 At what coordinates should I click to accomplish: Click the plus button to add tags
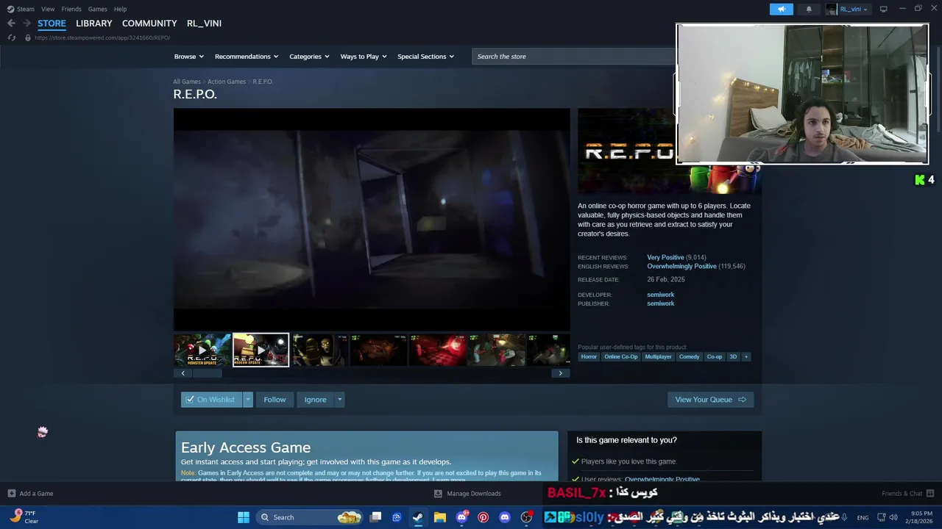click(x=746, y=356)
